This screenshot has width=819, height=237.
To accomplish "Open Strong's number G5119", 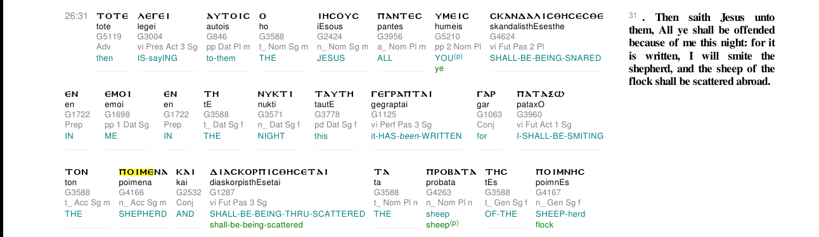I will 108,37.
